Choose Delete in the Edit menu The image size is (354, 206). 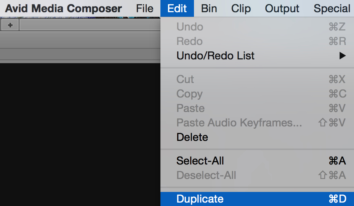(x=257, y=137)
